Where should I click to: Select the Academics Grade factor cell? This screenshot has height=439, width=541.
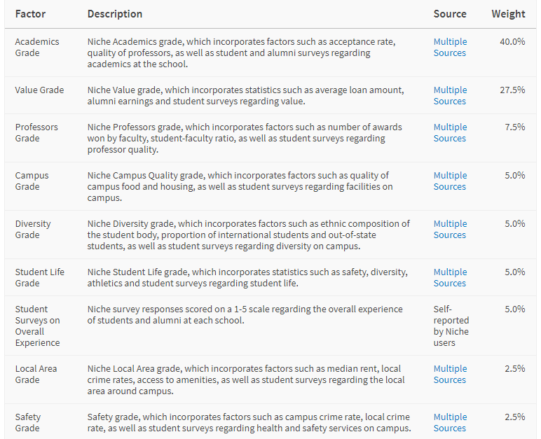[x=37, y=47]
